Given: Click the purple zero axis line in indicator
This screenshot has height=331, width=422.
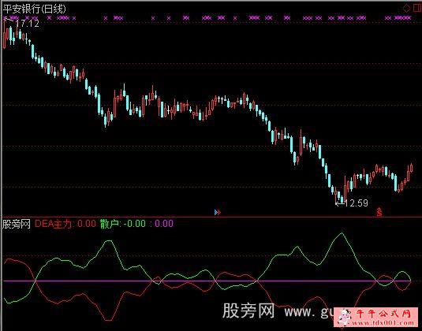Looking at the screenshot, I should [207, 281].
